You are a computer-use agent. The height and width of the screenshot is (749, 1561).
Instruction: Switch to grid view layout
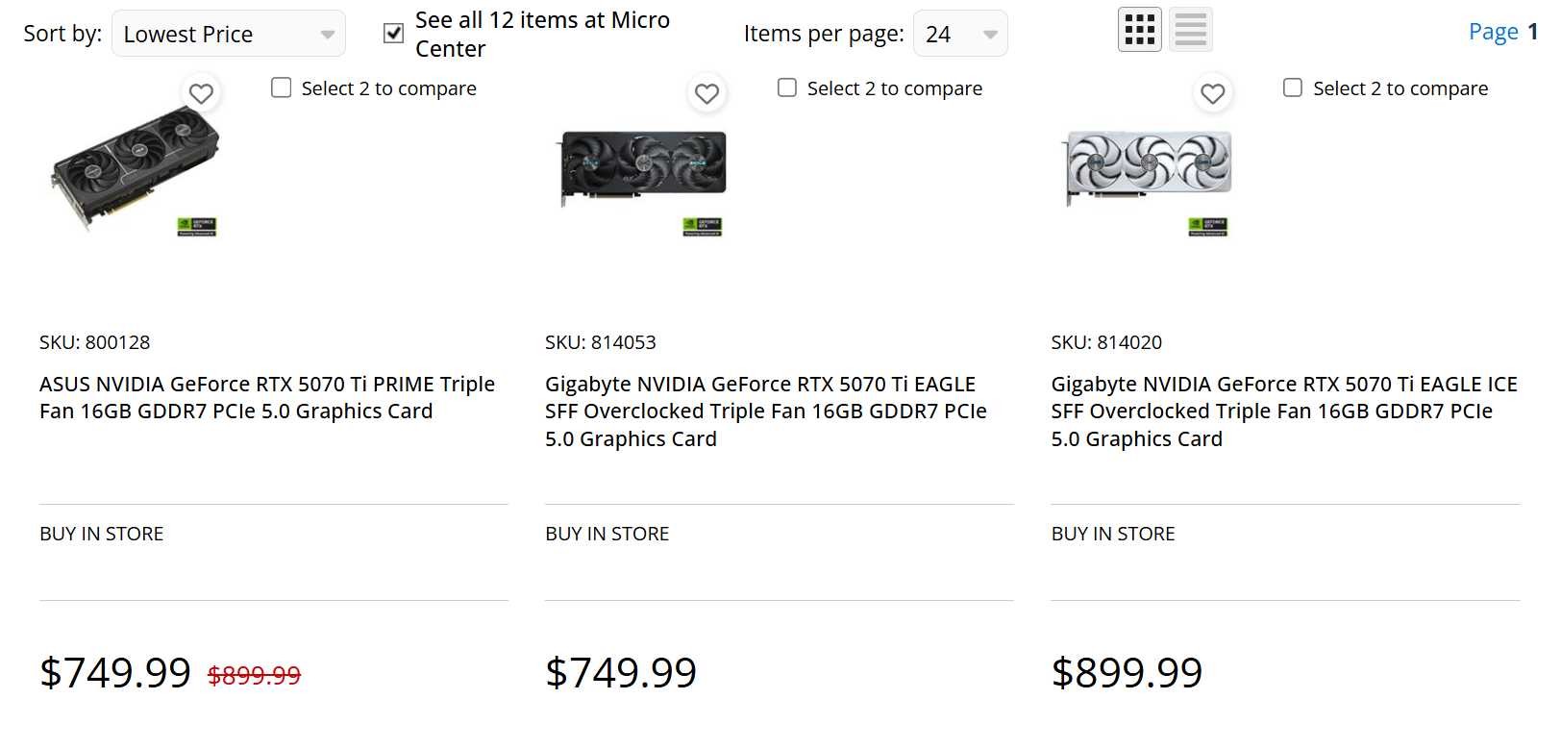click(1139, 30)
